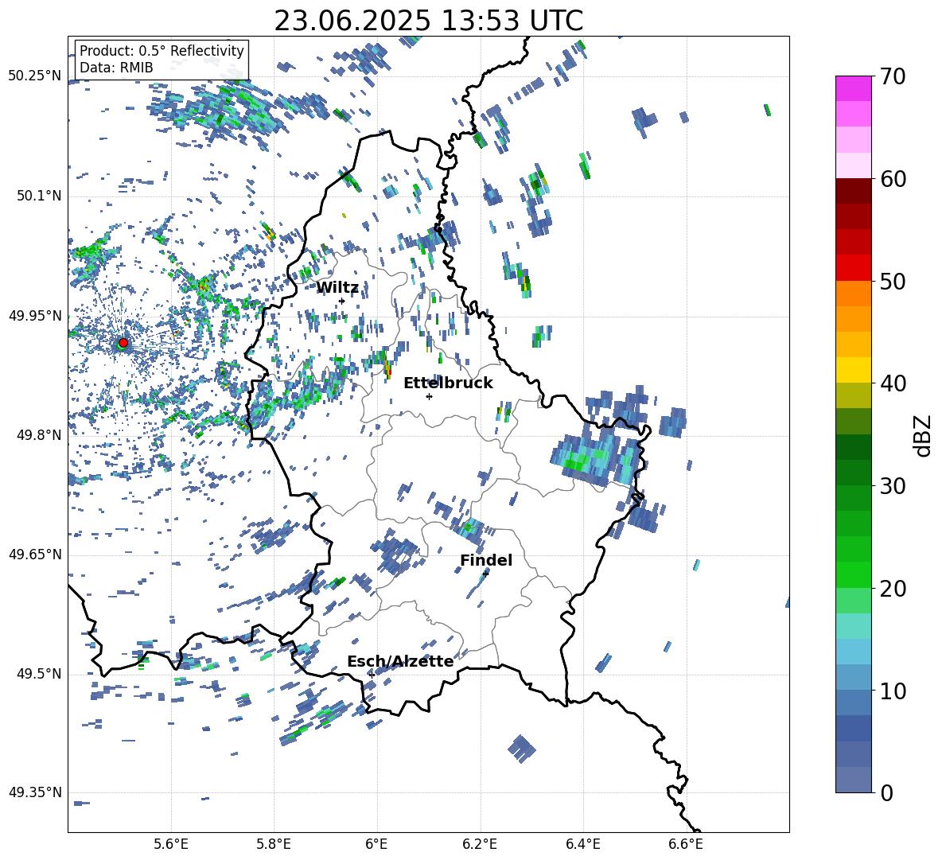The image size is (942, 860).
Task: Click the 49.95°N latitude label
Action: [35, 315]
